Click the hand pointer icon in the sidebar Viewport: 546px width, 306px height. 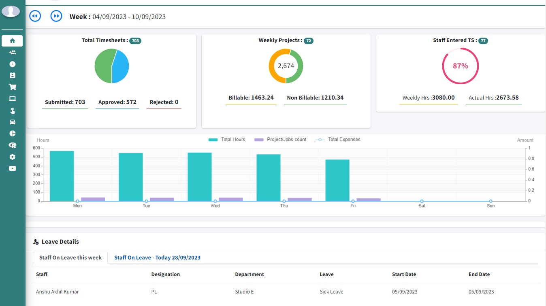(12, 110)
